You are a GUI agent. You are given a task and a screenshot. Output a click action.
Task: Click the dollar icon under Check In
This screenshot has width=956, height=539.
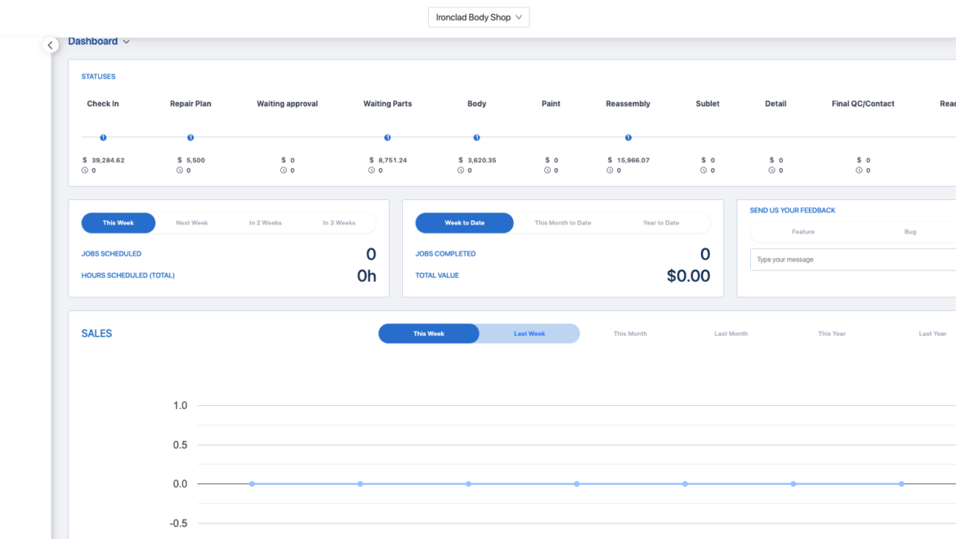point(85,160)
